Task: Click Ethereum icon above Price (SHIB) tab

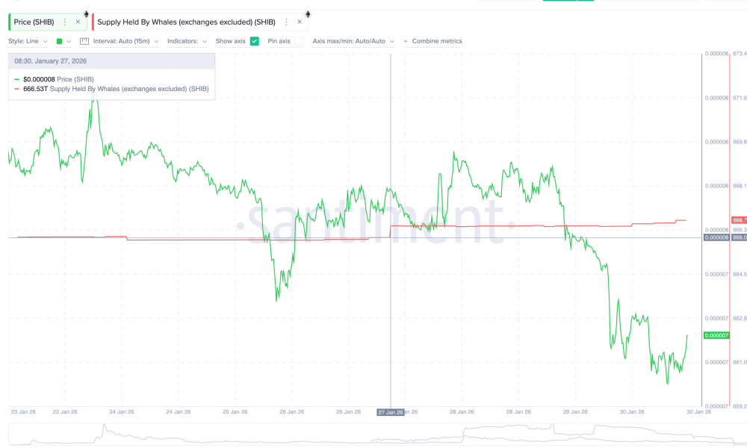Action: (x=86, y=13)
